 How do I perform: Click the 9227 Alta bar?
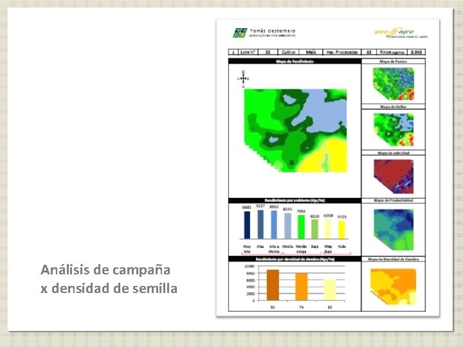pos(260,224)
